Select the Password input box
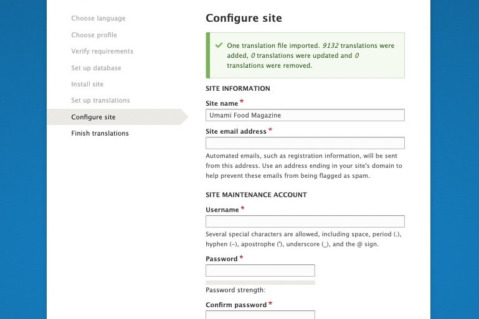The image size is (479, 319). point(260,270)
